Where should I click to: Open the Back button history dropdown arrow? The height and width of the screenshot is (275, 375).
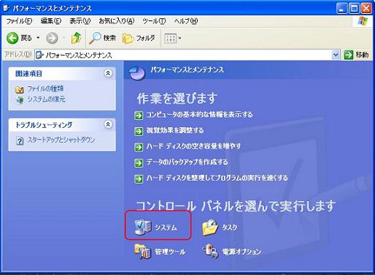(38, 38)
